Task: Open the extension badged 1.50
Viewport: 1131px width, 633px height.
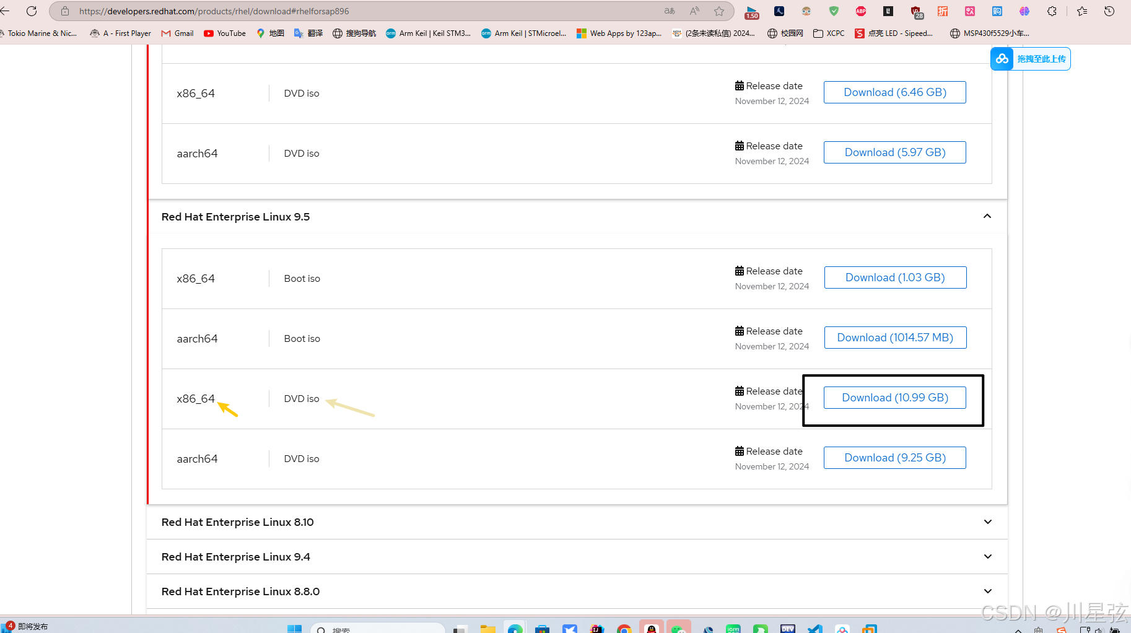Action: click(751, 12)
